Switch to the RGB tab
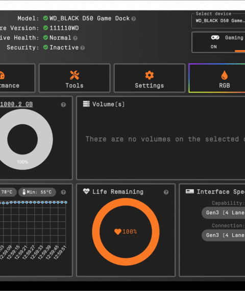 [217, 78]
